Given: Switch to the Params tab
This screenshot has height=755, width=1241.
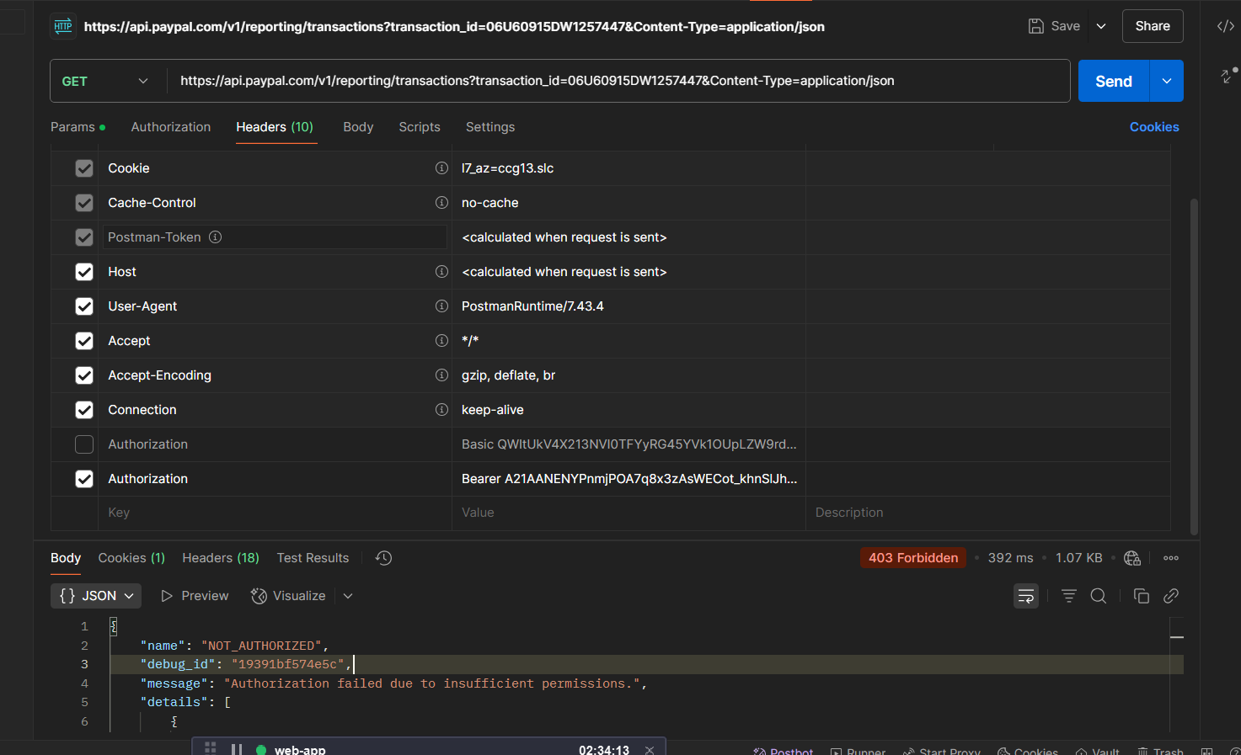Looking at the screenshot, I should click(x=78, y=127).
